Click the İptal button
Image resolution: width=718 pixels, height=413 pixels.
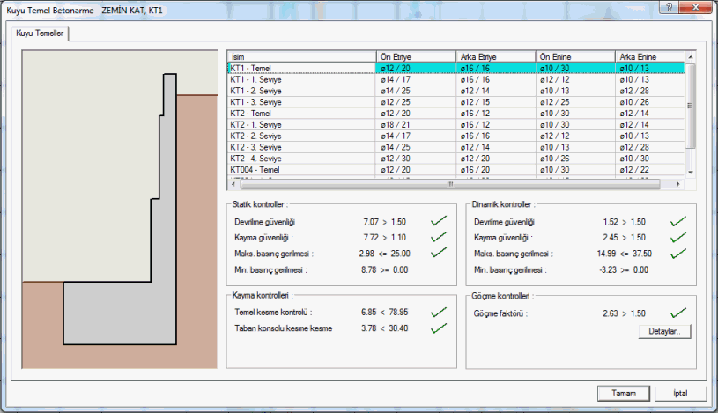680,394
